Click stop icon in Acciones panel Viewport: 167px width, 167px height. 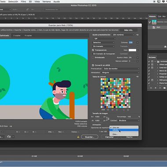pyautogui.click(x=151, y=88)
